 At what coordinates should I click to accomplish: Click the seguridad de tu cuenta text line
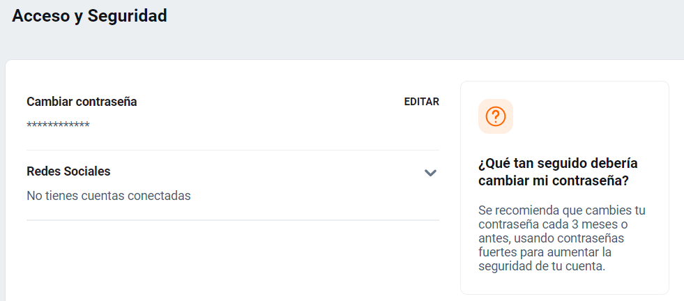point(542,267)
